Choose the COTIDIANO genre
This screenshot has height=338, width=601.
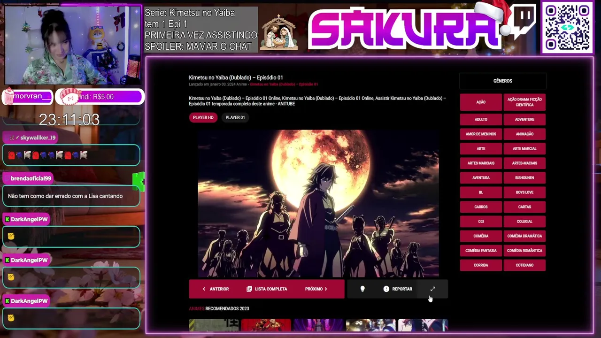(x=524, y=265)
